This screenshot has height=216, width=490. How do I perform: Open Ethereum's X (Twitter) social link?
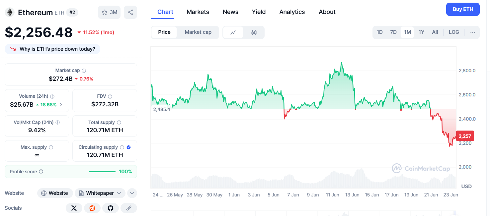[74, 208]
